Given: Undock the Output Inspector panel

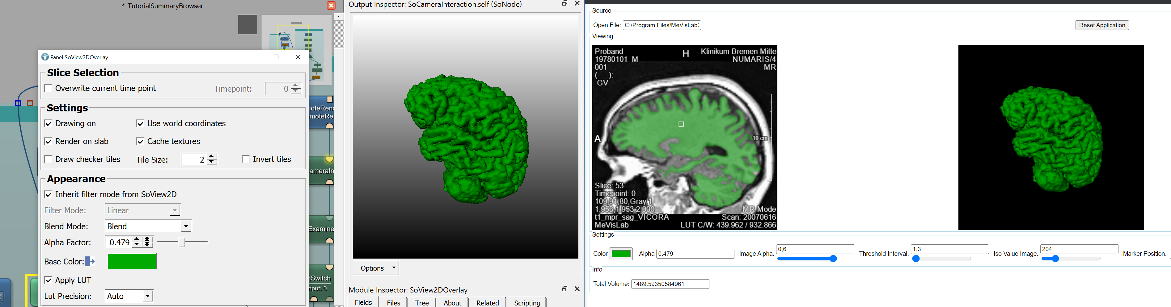Looking at the screenshot, I should pyautogui.click(x=564, y=4).
